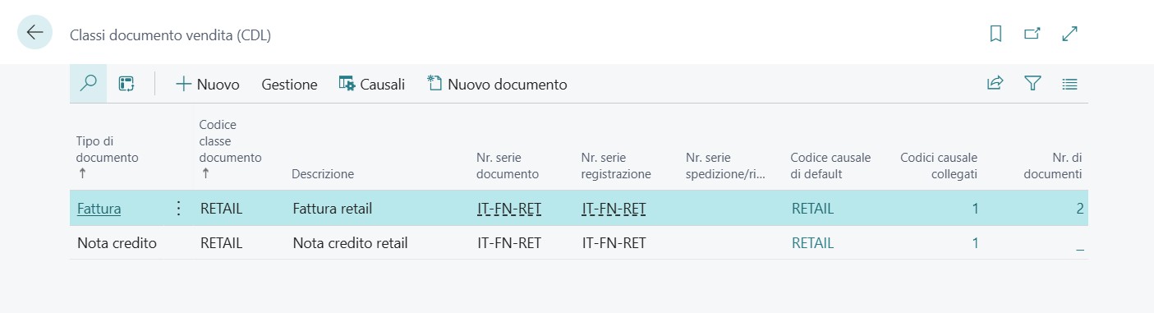Open Causali action
This screenshot has height=313, width=1154.
coord(372,84)
